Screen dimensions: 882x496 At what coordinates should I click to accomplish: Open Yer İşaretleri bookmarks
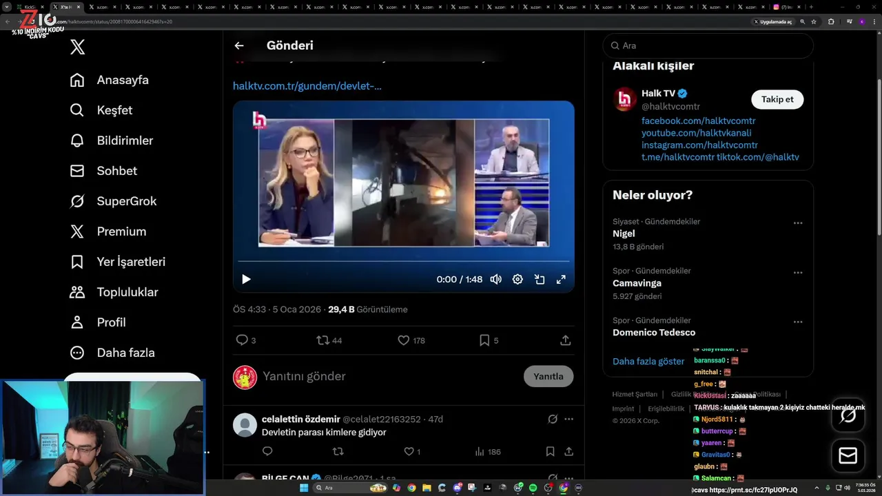[118, 262]
